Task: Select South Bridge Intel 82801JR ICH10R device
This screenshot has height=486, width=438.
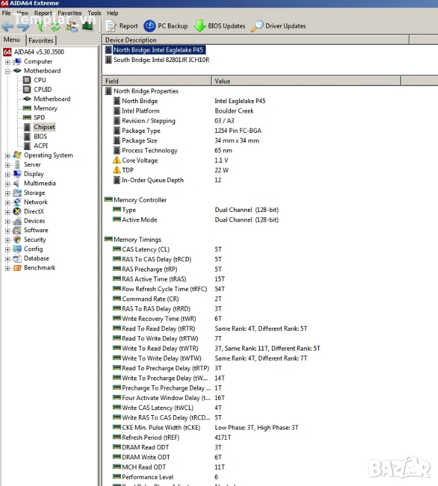Action: 161,60
